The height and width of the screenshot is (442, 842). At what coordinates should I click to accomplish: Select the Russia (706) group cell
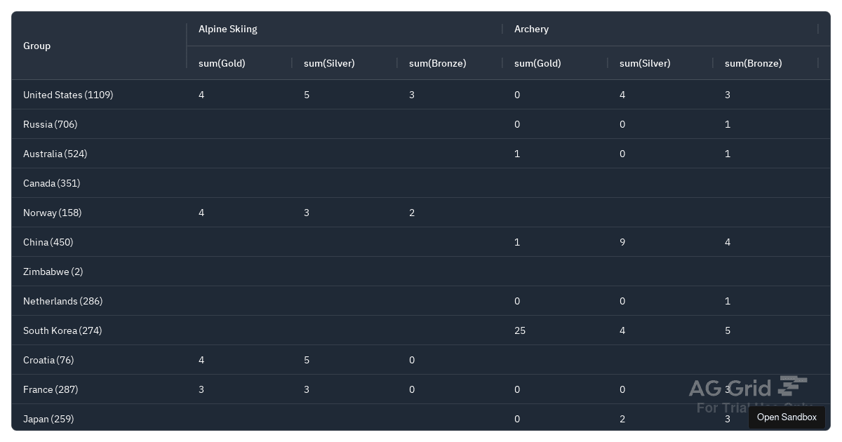pos(99,124)
